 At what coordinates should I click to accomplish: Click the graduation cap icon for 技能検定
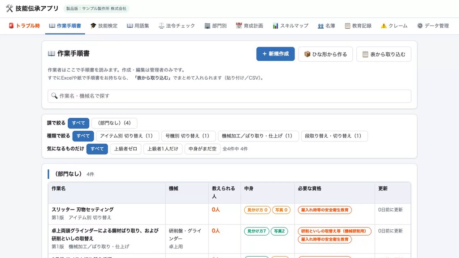93,26
